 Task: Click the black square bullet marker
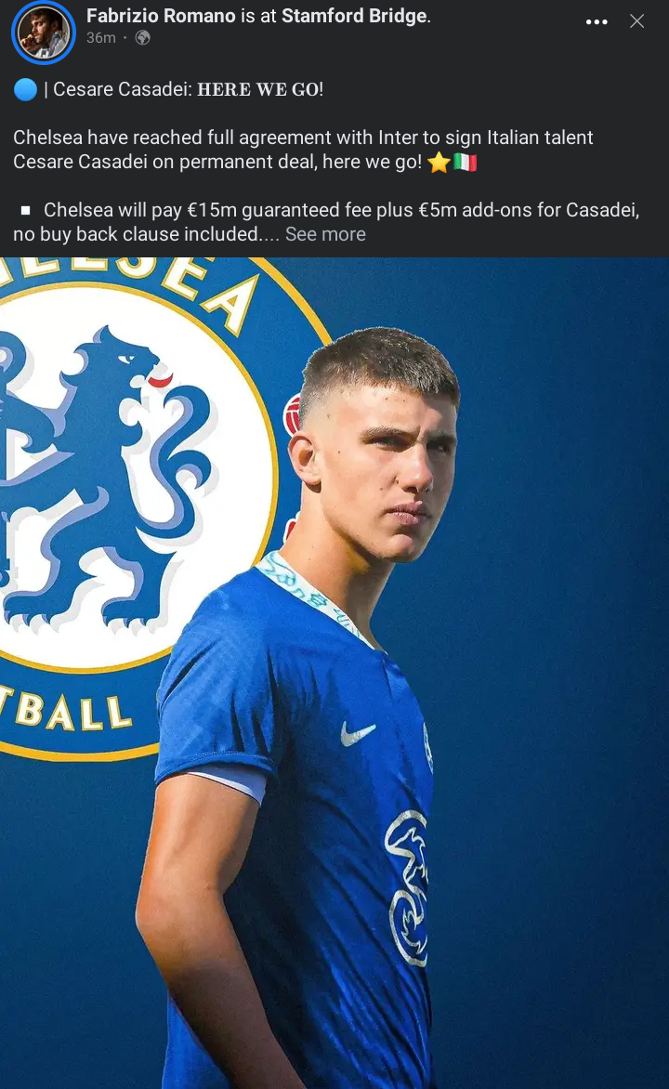[x=26, y=210]
